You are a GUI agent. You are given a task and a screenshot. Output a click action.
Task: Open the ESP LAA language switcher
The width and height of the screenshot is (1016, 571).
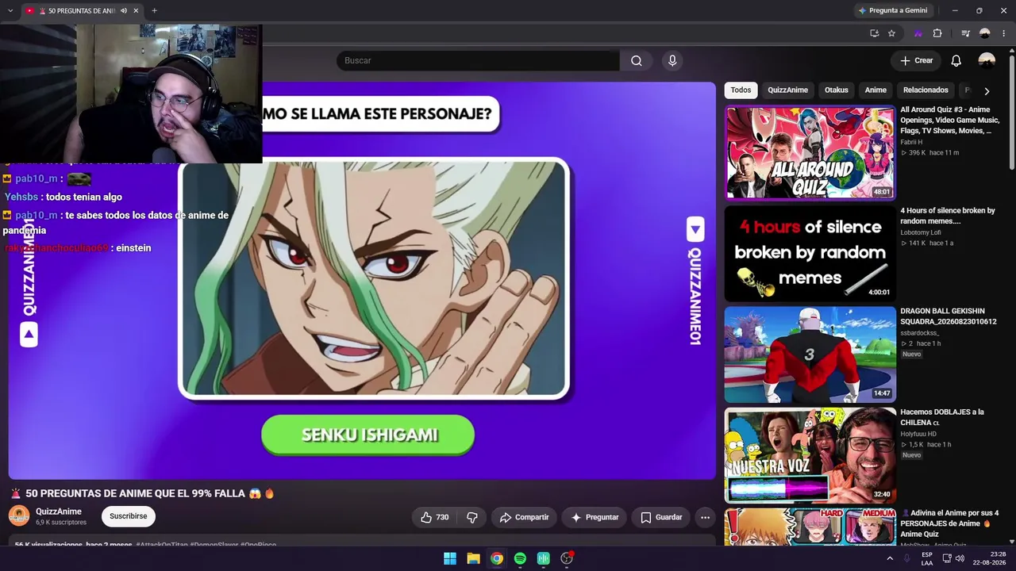click(927, 558)
